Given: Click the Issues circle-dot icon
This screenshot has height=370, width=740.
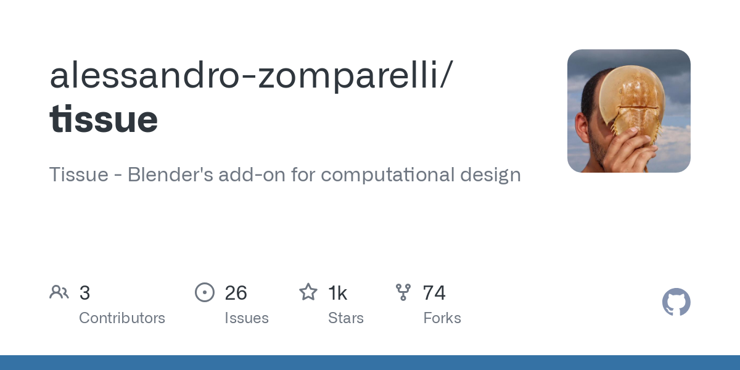Looking at the screenshot, I should click(x=205, y=292).
